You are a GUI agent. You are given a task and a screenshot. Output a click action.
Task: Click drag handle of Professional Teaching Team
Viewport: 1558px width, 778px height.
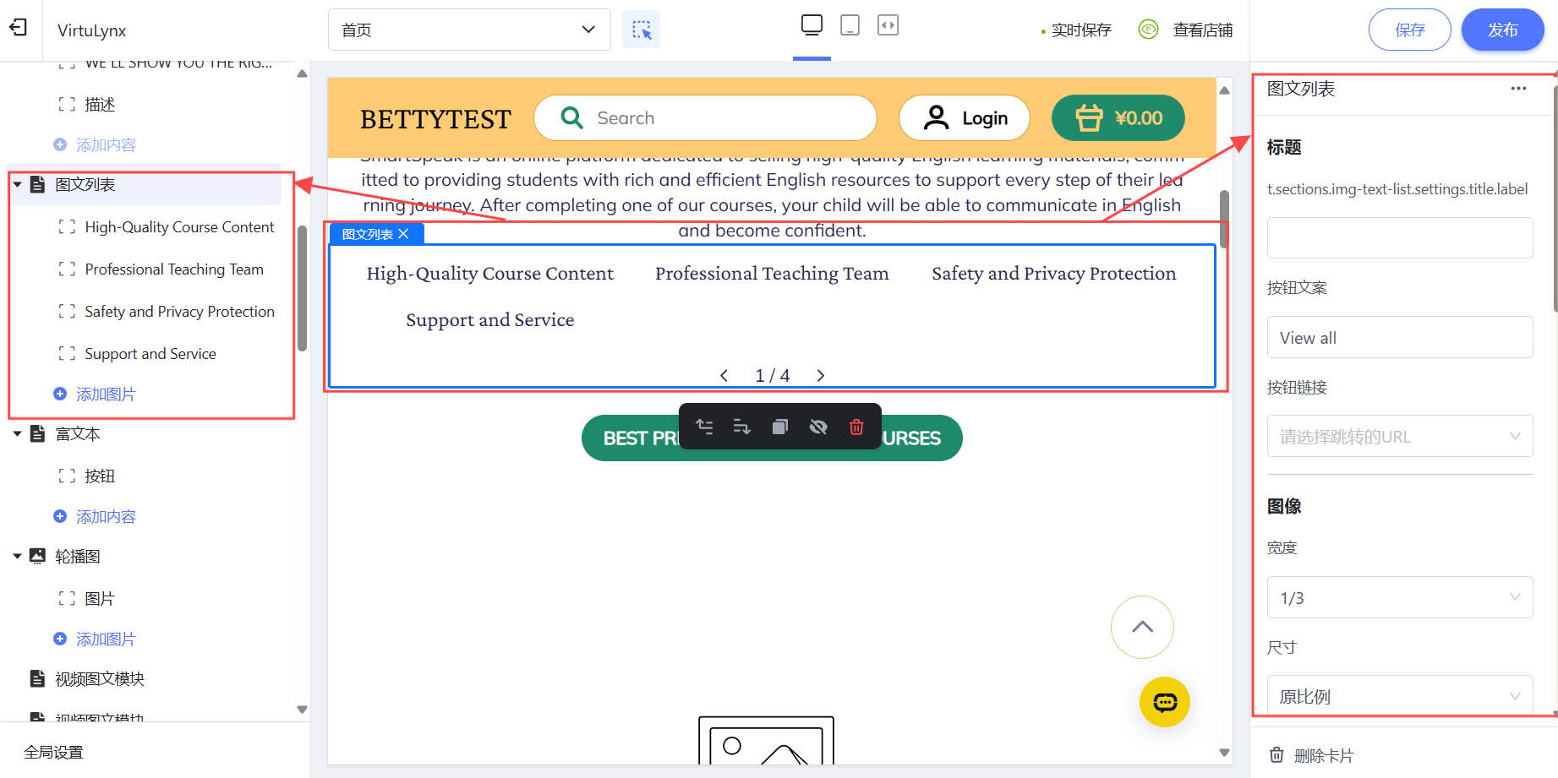point(67,269)
